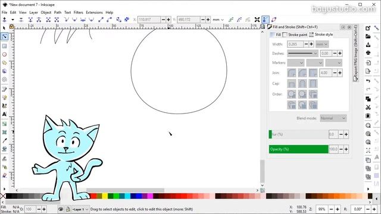Select the Dropper color picker tool
Screen dimensions: 381x214
click(x=4, y=140)
